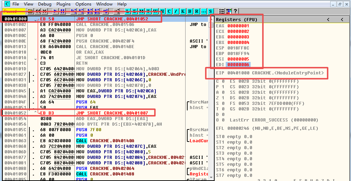Select JMP SHORT CRACKME.00401007 instruction
Screen dimensions: 351x181
pyautogui.click(x=112, y=113)
